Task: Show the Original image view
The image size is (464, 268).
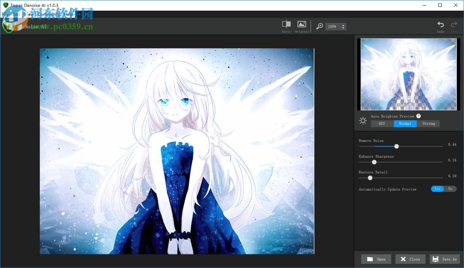Action: pos(302,24)
